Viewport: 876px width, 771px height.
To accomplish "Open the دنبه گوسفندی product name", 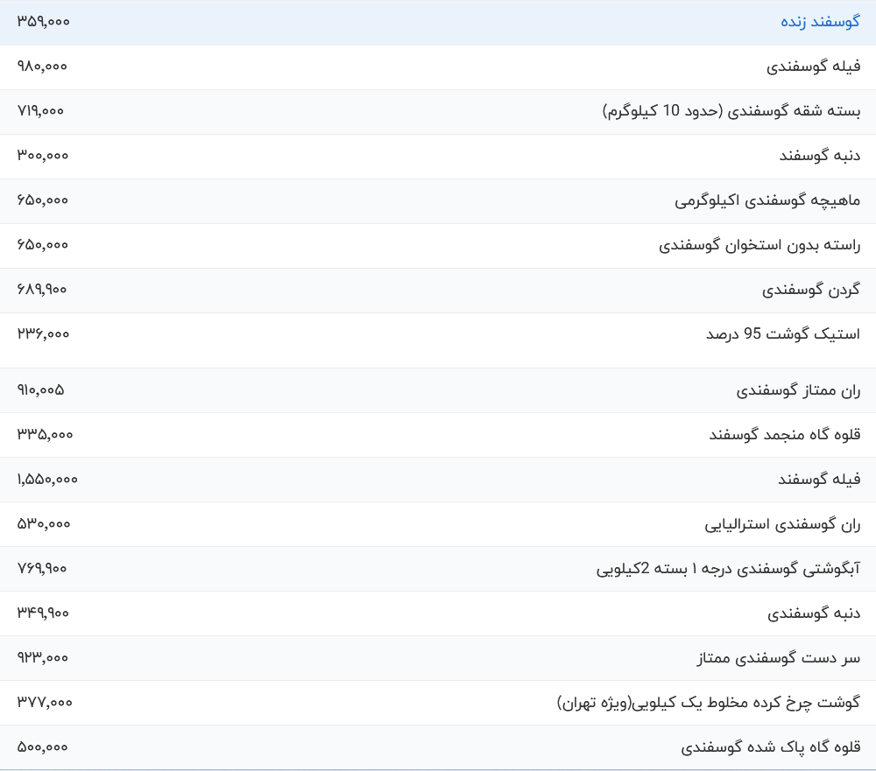I will point(814,613).
